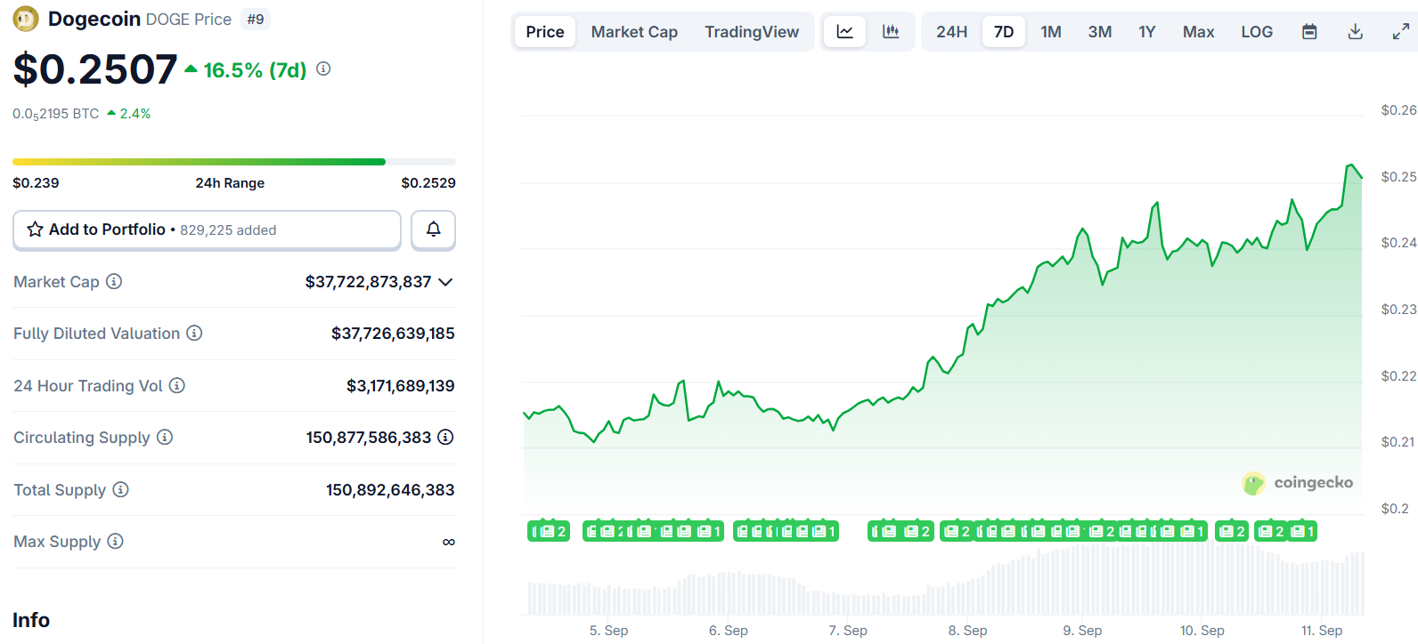
Task: Click the 150,892,646,383 total supply value
Action: 390,490
